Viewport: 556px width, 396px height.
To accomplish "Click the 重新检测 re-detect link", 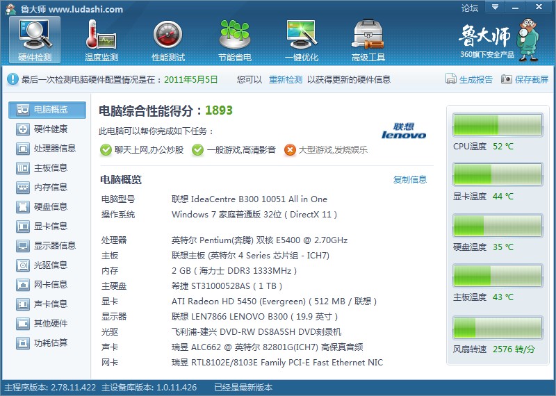I will coord(286,79).
